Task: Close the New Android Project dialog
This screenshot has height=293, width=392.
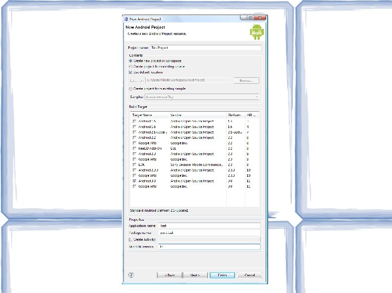Action: [x=260, y=18]
